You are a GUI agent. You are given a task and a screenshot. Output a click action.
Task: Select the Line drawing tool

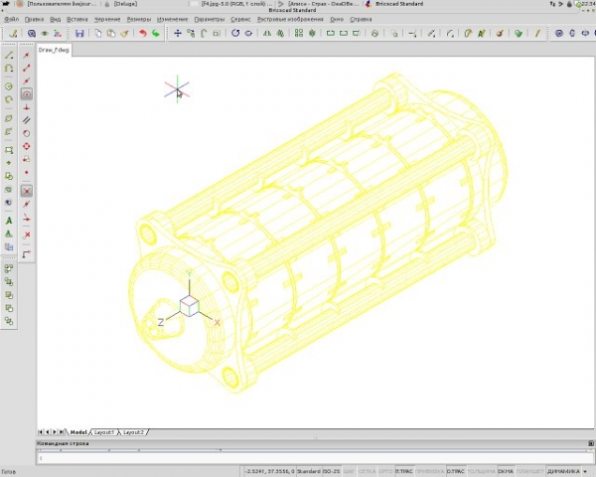(x=9, y=56)
